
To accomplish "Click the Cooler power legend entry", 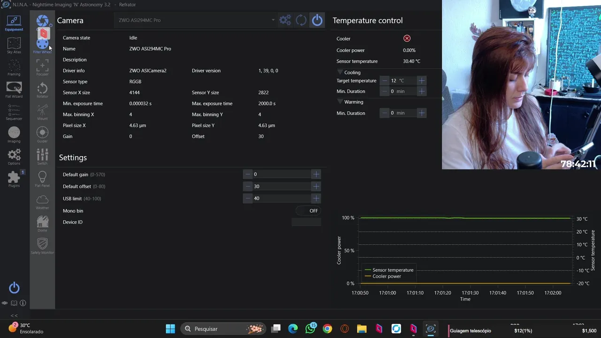I will pos(383,277).
